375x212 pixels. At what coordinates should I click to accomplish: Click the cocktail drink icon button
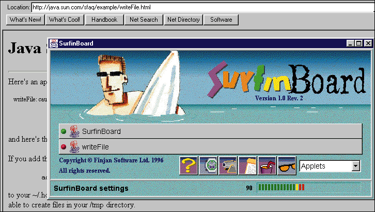click(x=267, y=165)
